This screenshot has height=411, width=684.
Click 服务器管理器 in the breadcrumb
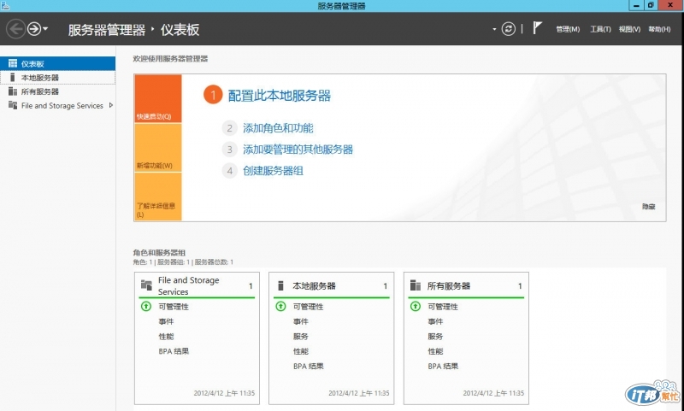106,30
